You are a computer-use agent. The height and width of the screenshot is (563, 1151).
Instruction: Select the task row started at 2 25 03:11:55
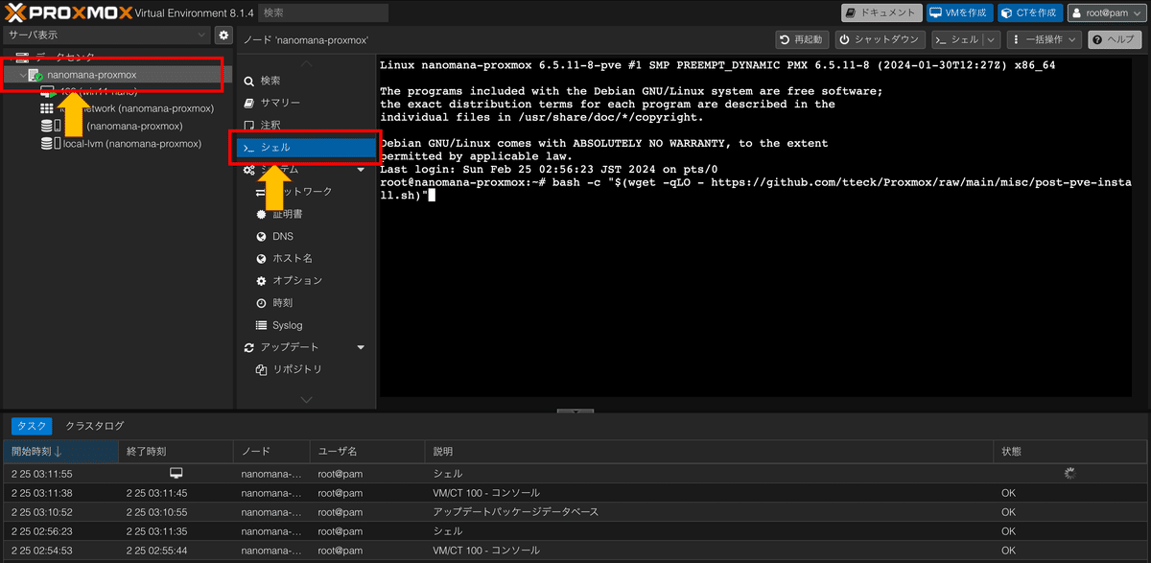click(x=575, y=473)
